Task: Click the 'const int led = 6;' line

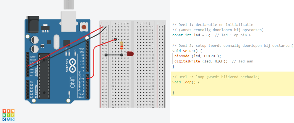Action: pos(191,35)
